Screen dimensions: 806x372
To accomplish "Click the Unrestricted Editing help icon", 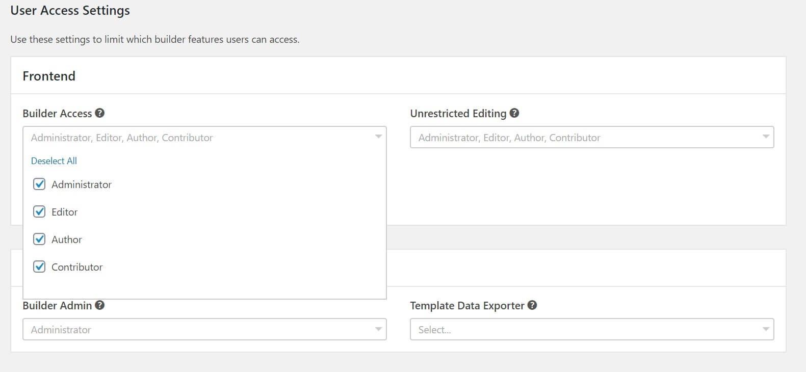I will coord(514,113).
